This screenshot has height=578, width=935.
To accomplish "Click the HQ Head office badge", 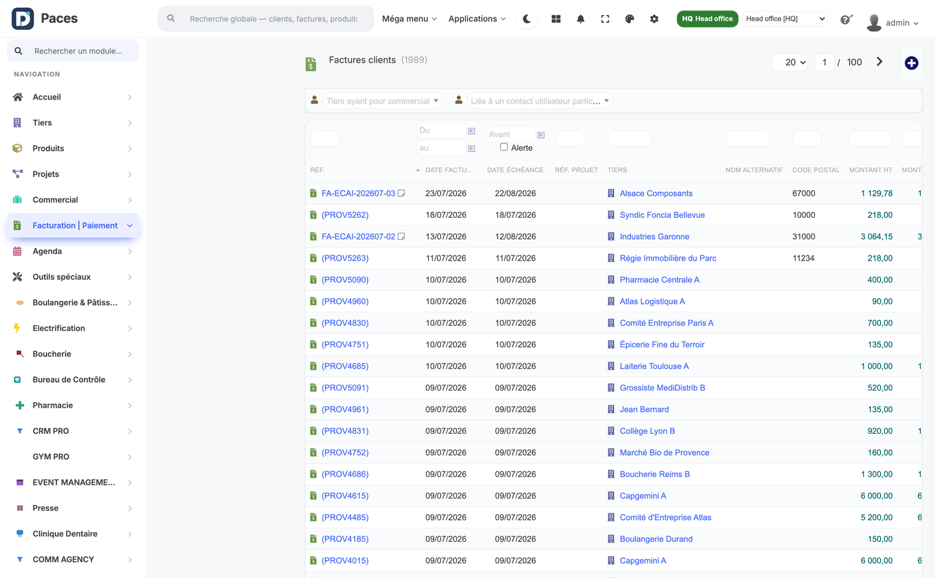I will point(707,19).
